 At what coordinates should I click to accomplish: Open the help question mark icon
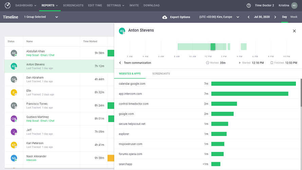point(249,5)
